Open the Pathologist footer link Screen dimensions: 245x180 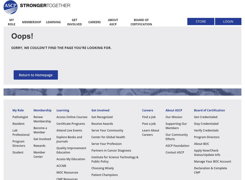pos(20,117)
